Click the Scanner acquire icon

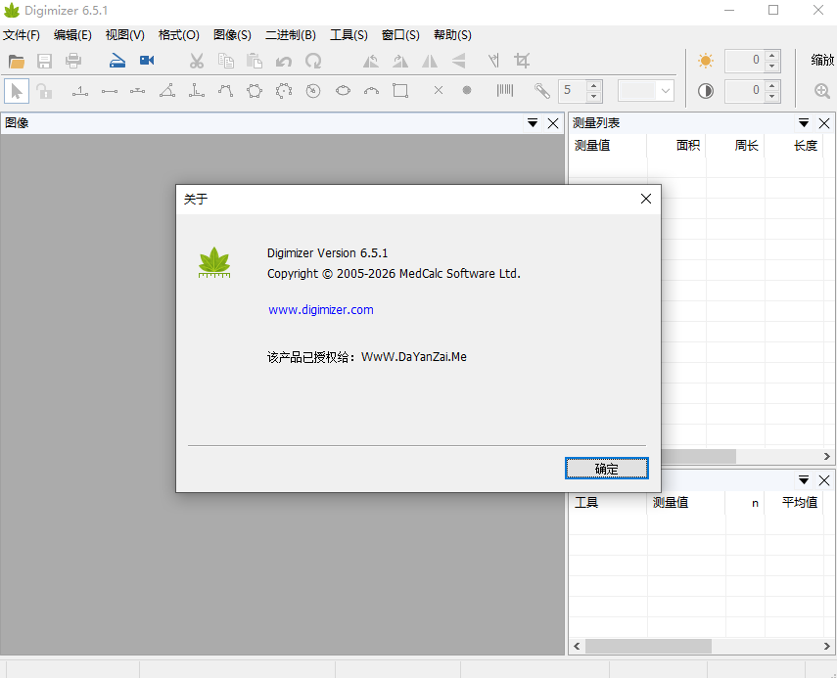pyautogui.click(x=117, y=61)
